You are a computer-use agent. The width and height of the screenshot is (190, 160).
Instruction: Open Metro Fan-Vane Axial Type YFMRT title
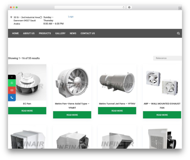click(x=72, y=106)
